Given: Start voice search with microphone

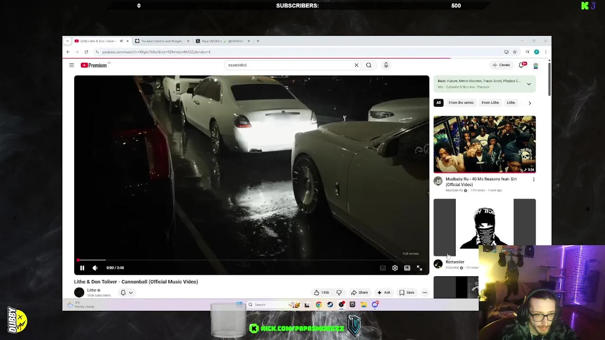Looking at the screenshot, I should tap(386, 65).
